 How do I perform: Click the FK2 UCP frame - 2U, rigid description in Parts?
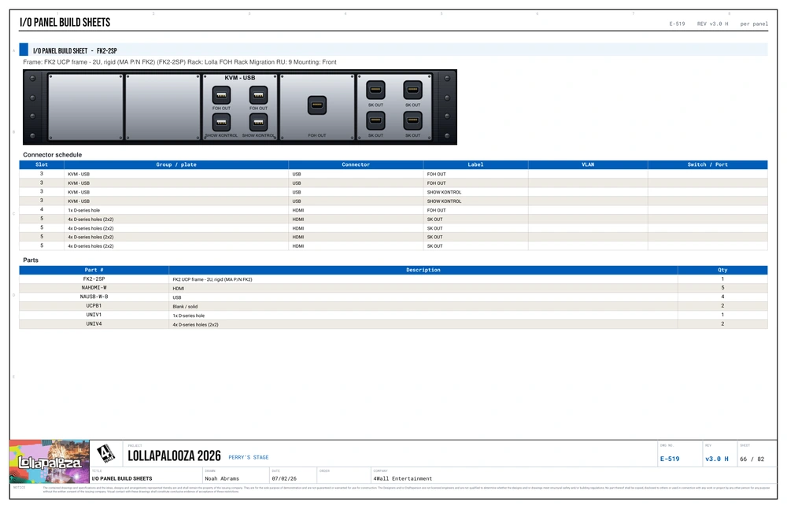tap(212, 279)
